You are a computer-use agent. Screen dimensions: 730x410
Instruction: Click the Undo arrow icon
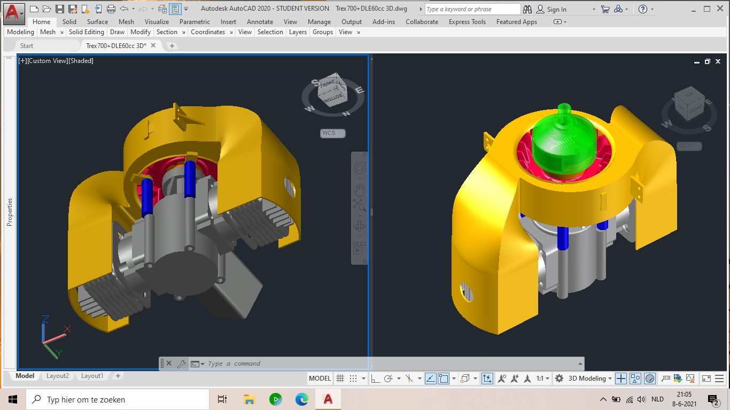coord(124,9)
